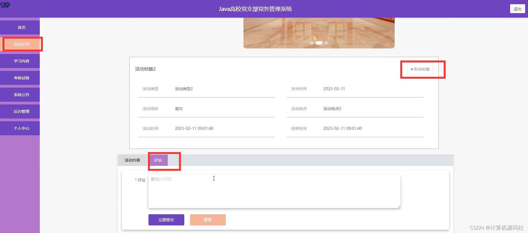528x233 pixels.
Task: Navigate to 系统公告 in the sidebar
Action: (20, 95)
